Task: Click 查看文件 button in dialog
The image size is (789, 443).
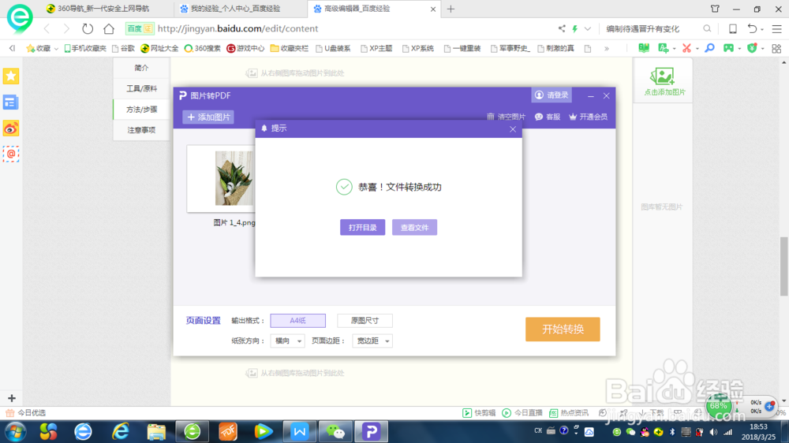Action: [x=415, y=227]
